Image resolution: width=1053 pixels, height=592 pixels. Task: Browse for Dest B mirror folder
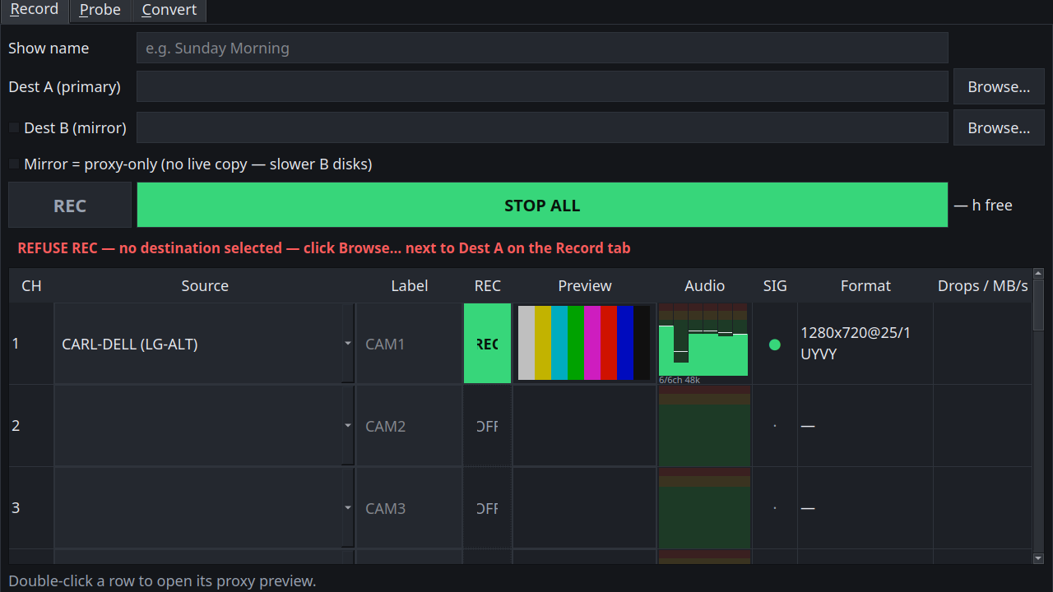click(999, 127)
